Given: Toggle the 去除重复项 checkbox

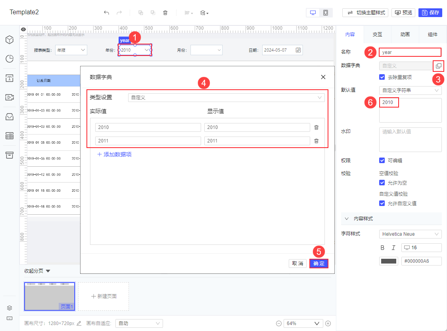Looking at the screenshot, I should point(382,77).
